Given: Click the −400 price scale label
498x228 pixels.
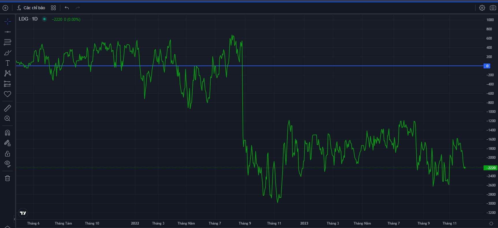Looking at the screenshot, I should pos(490,84).
